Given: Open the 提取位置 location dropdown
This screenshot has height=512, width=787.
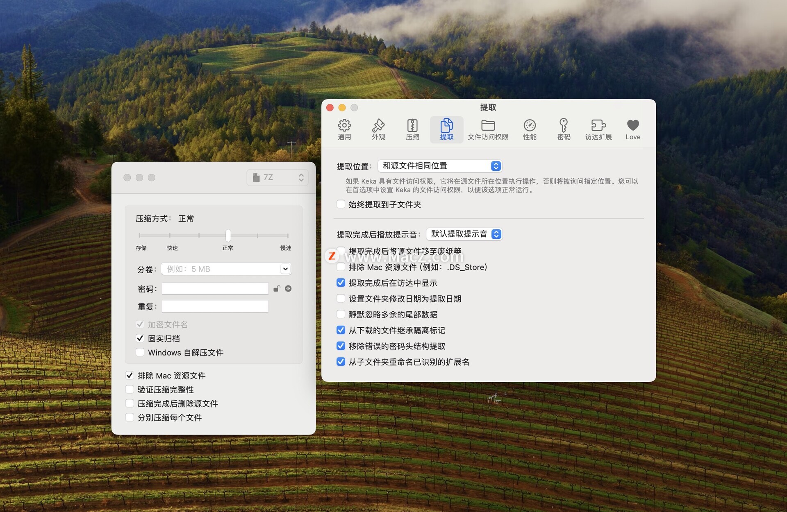Looking at the screenshot, I should (x=440, y=166).
